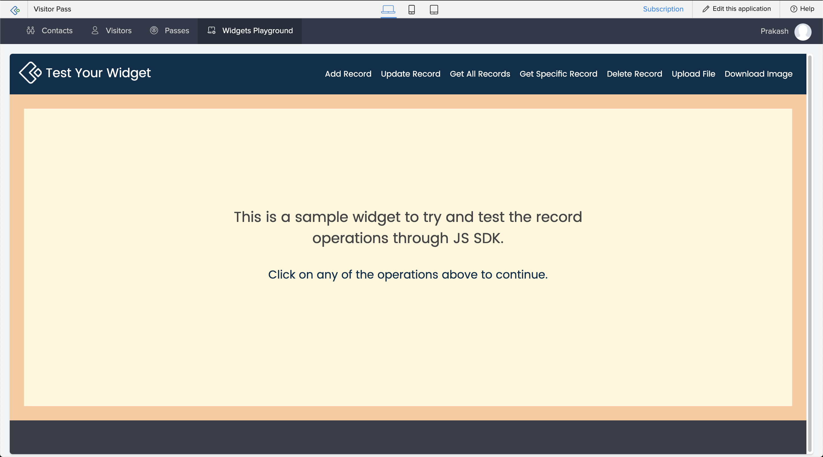
Task: Click the Test Your Widget diamond logo
Action: [x=30, y=73]
